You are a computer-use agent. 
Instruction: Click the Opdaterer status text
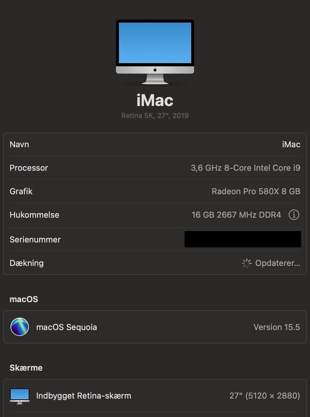pyautogui.click(x=277, y=263)
